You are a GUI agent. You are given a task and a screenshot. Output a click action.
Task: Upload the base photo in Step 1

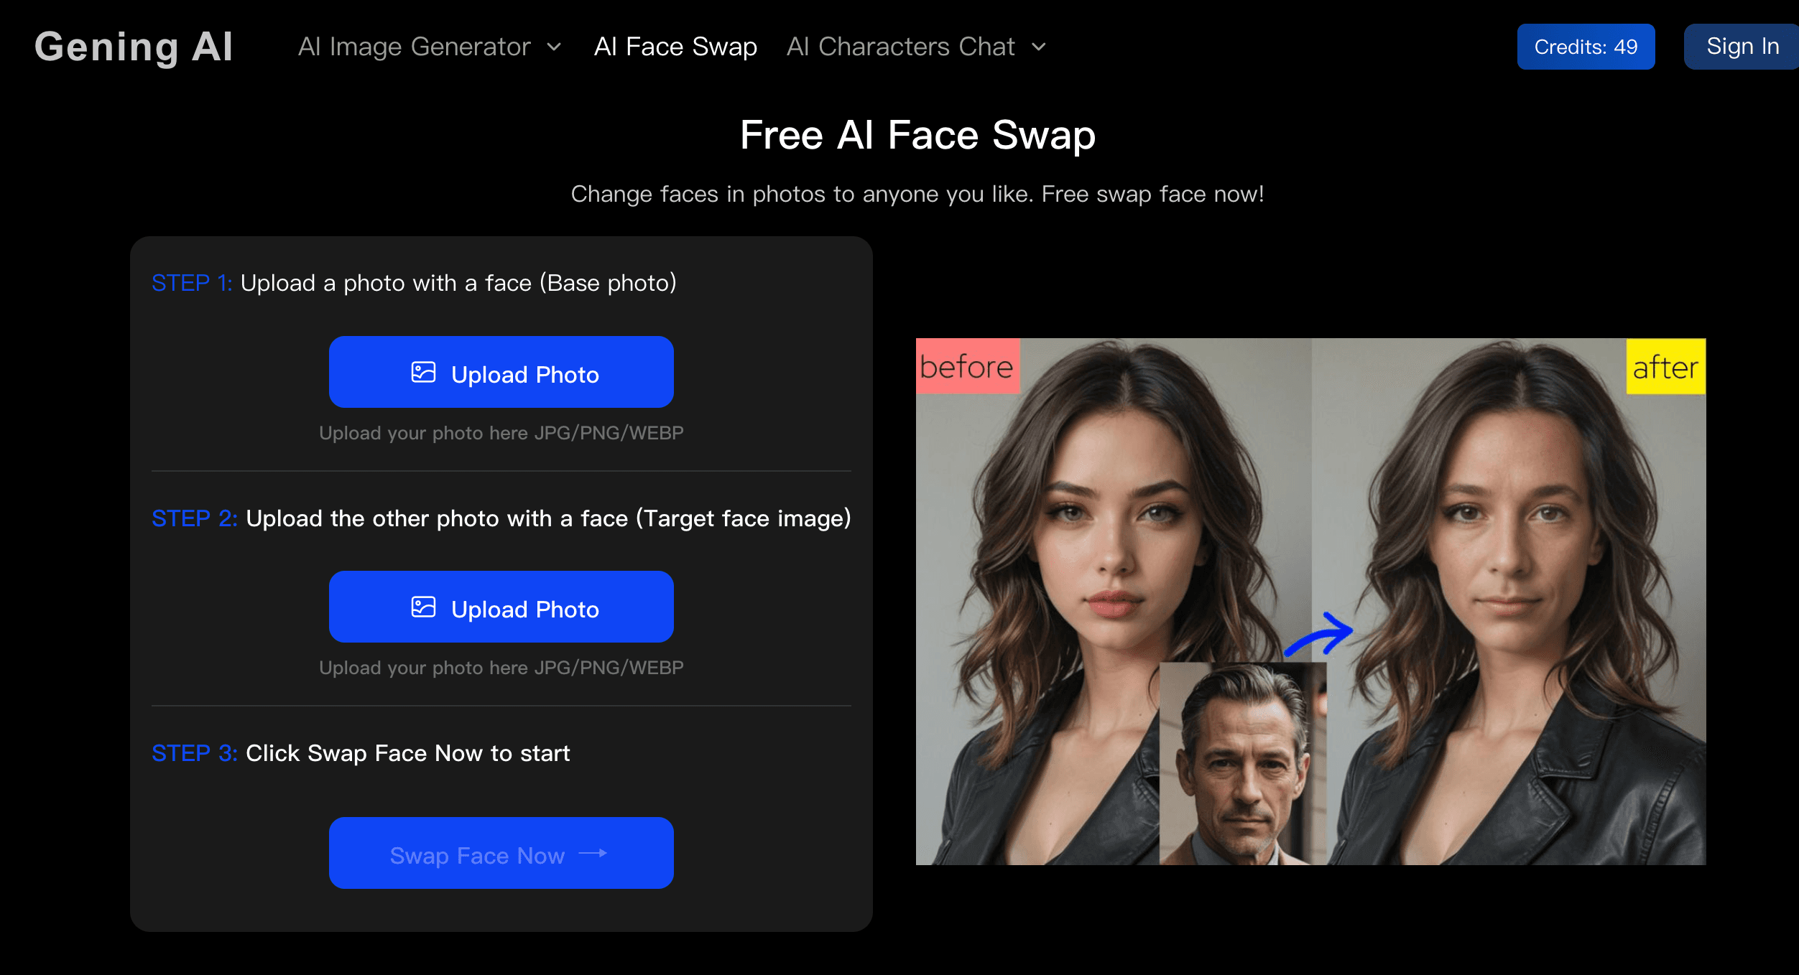(x=501, y=373)
